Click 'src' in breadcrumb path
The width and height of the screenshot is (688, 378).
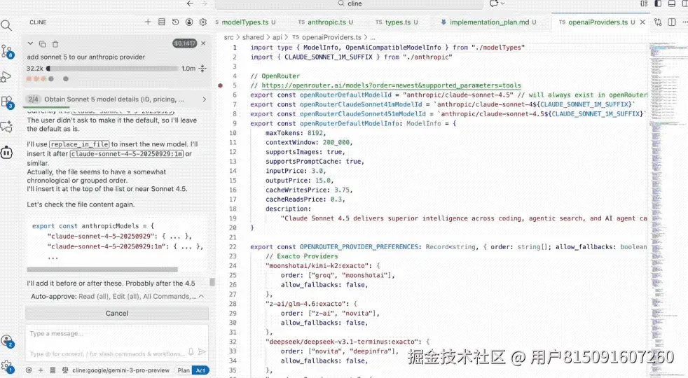pyautogui.click(x=228, y=37)
